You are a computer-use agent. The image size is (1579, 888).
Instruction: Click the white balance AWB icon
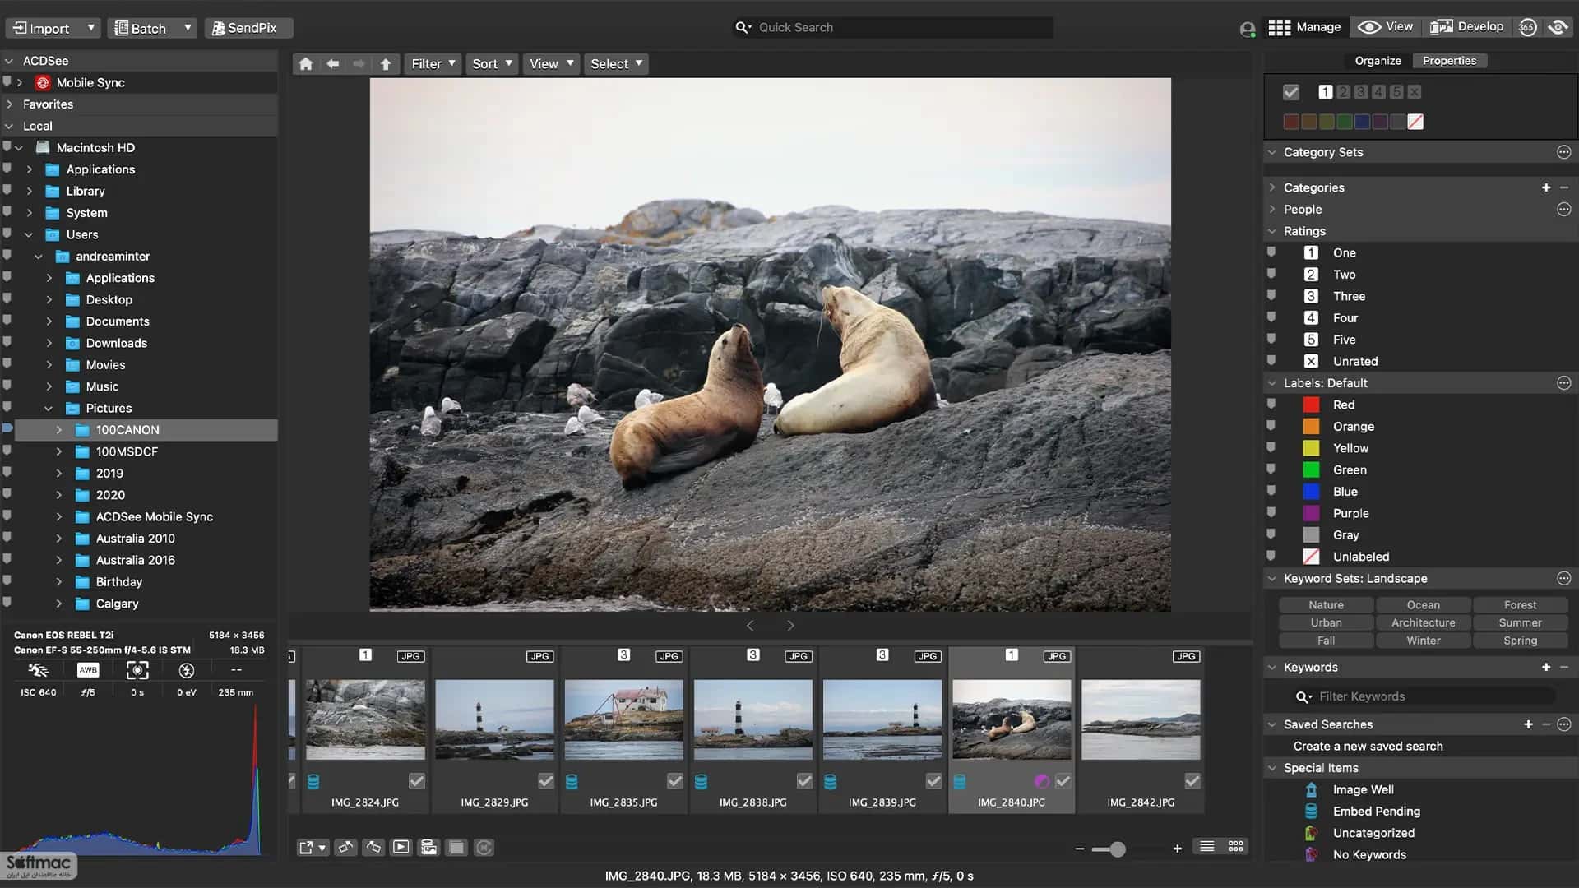click(88, 670)
